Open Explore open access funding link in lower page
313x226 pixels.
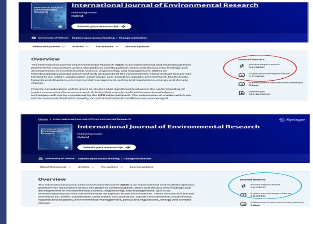click(99, 159)
